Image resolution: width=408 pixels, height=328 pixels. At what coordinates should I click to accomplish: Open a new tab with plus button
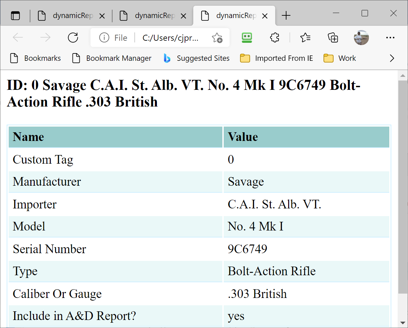[286, 15]
